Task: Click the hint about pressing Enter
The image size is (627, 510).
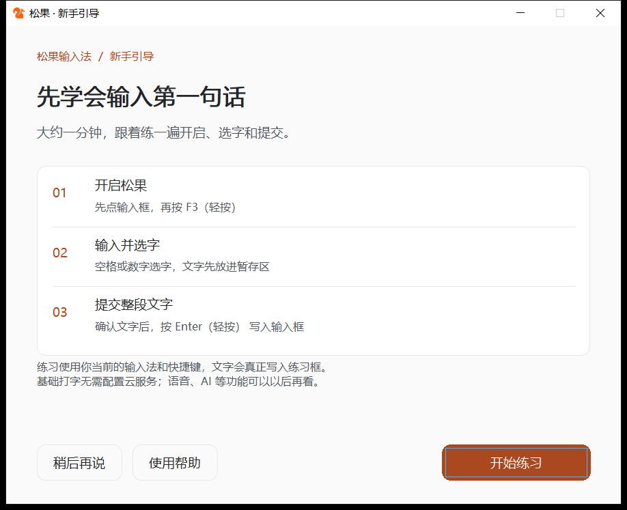Action: pyautogui.click(x=199, y=326)
